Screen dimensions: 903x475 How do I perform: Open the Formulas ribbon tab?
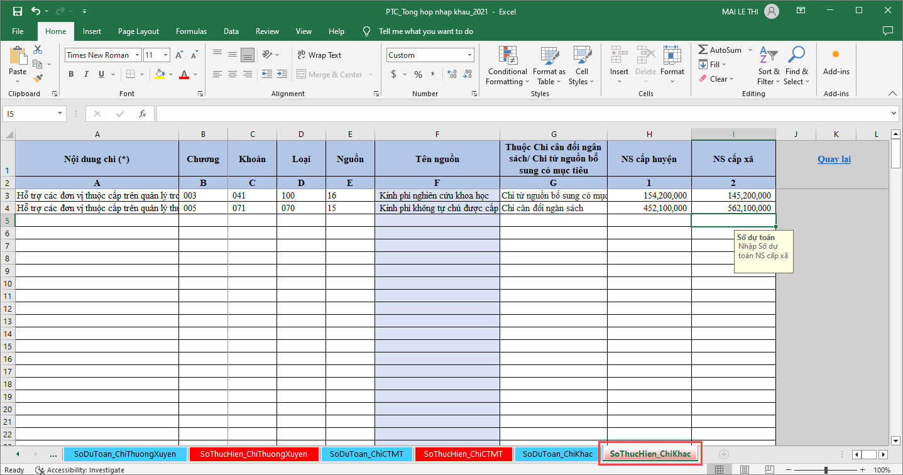pos(191,31)
